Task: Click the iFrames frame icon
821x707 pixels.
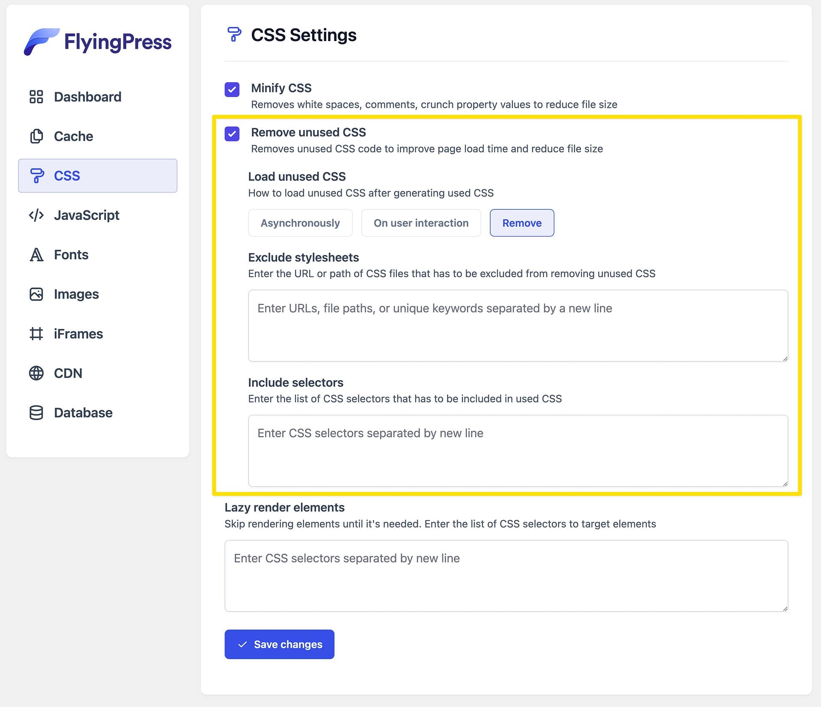Action: point(36,334)
